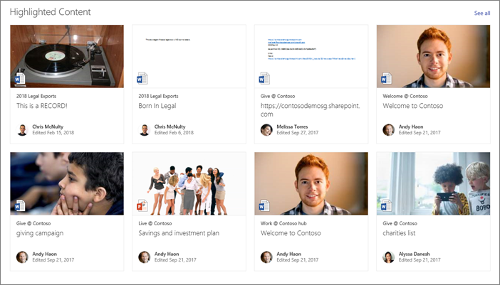Click the Edited Feb 6, 2018 date
Screen dimensions: 500x285
[x=174, y=133]
